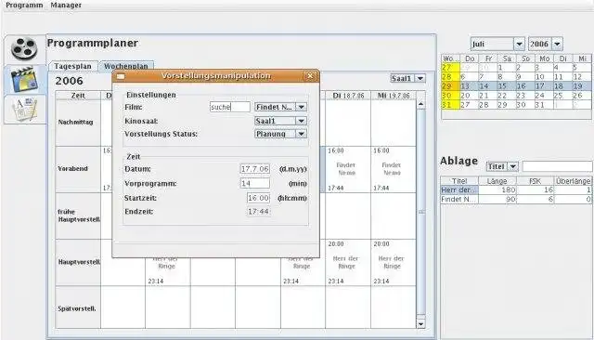Click the Länge value 180 in Ablage

[497, 190]
